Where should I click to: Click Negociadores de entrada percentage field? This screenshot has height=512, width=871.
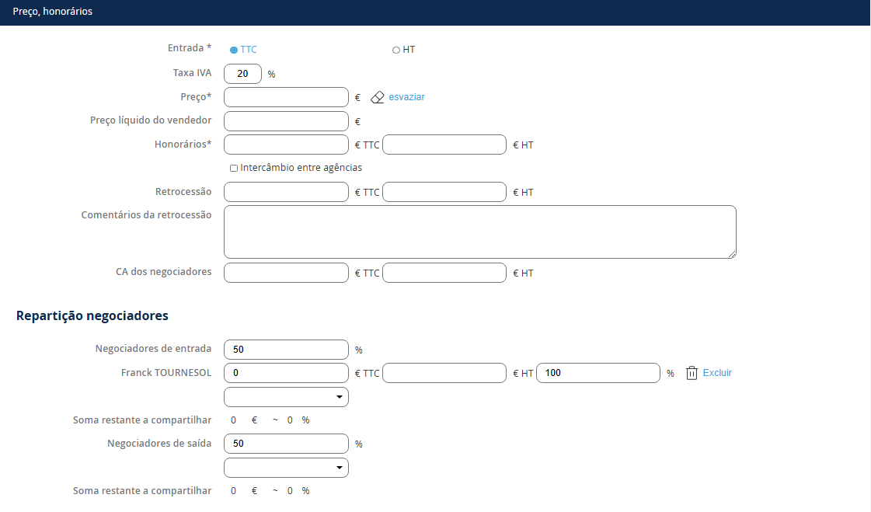286,350
